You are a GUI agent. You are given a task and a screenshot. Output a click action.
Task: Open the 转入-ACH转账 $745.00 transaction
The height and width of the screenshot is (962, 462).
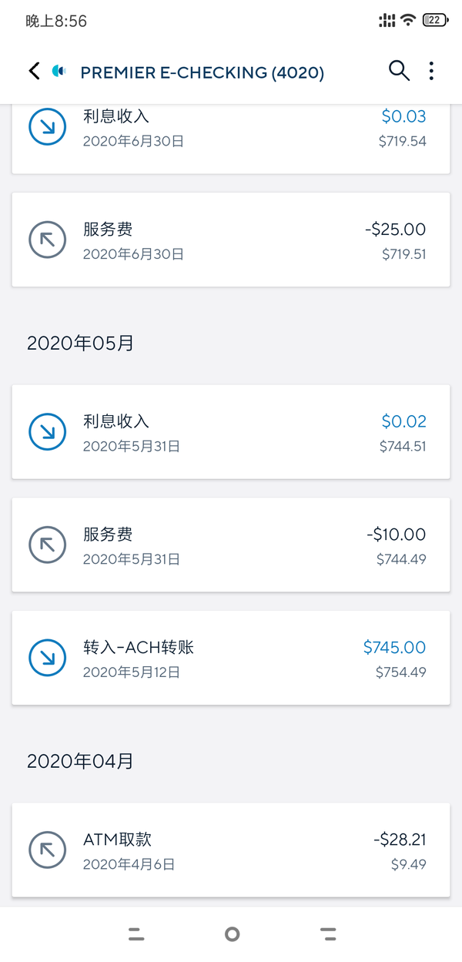pyautogui.click(x=231, y=658)
